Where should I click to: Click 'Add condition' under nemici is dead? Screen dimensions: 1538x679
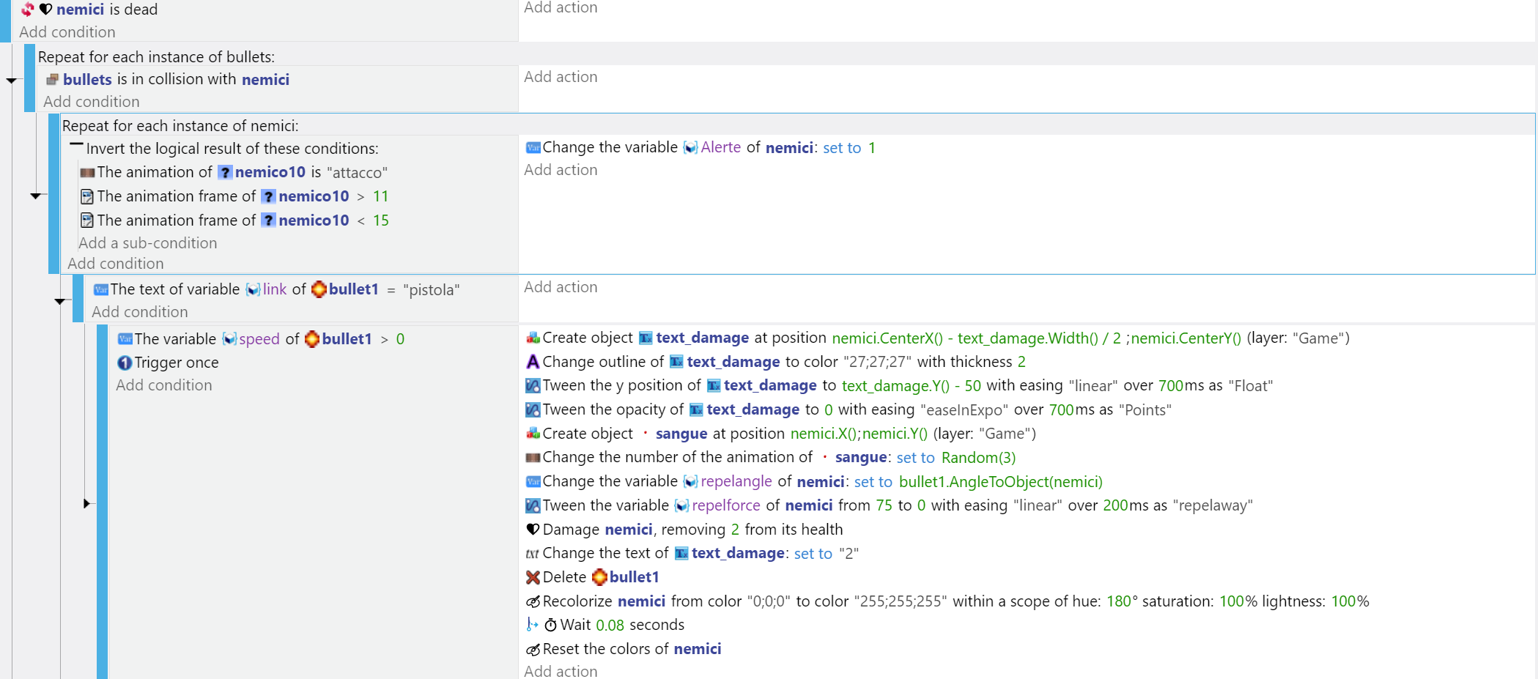click(67, 32)
